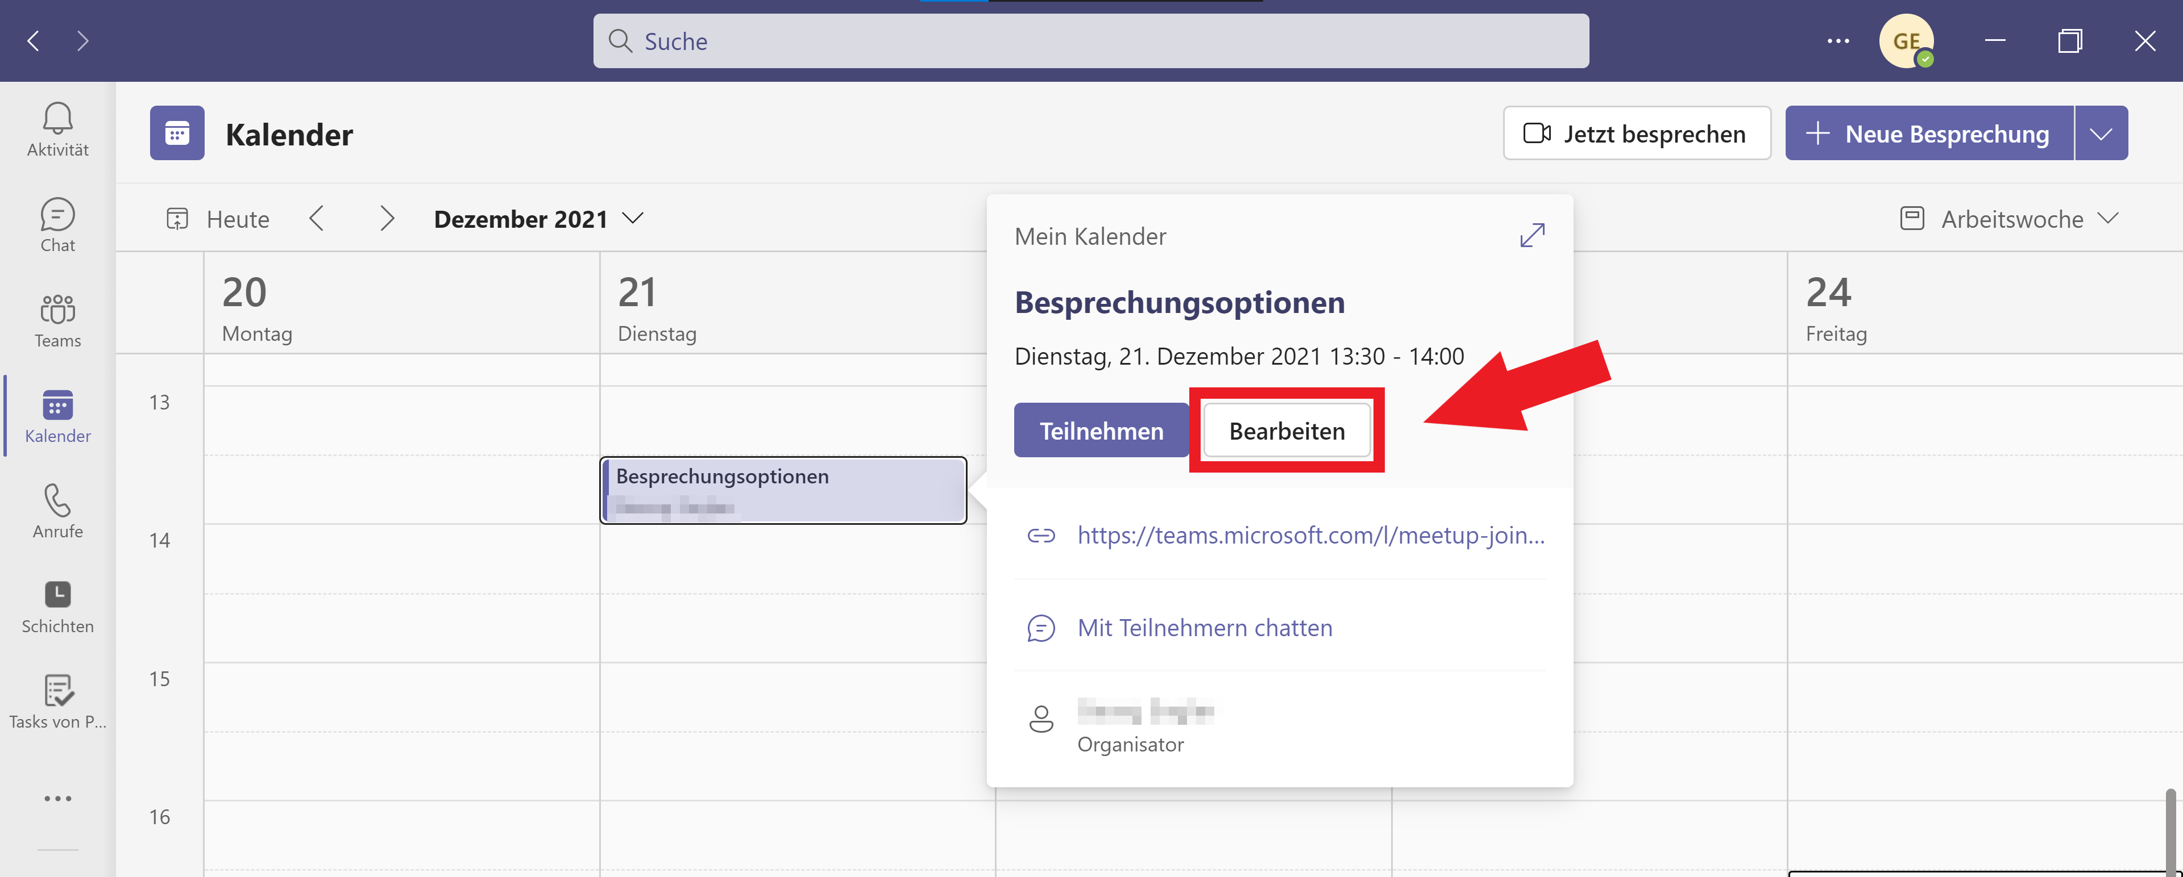
Task: Click the 13 hour time label
Action: click(159, 402)
